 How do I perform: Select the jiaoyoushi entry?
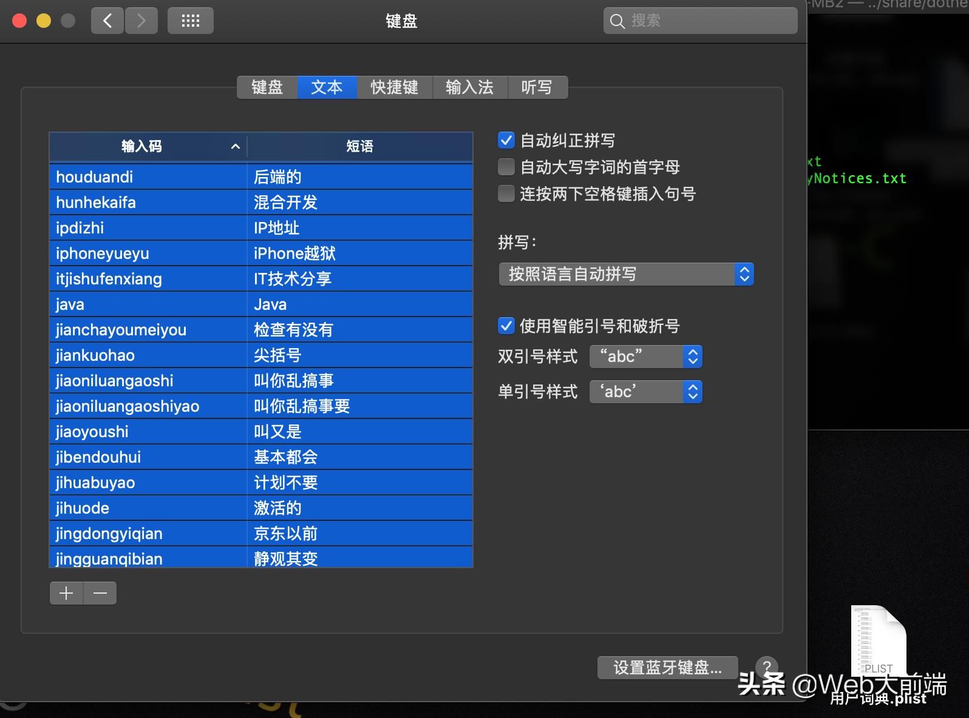(x=261, y=432)
